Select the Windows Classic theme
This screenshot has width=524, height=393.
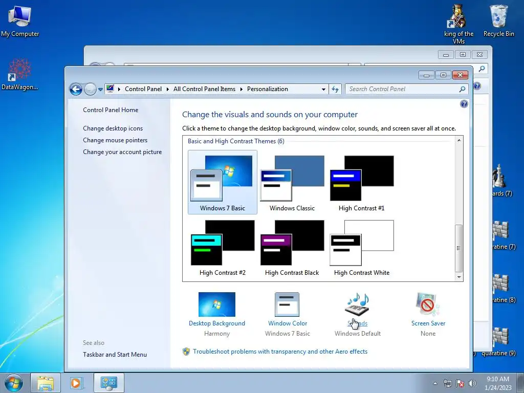click(x=292, y=182)
